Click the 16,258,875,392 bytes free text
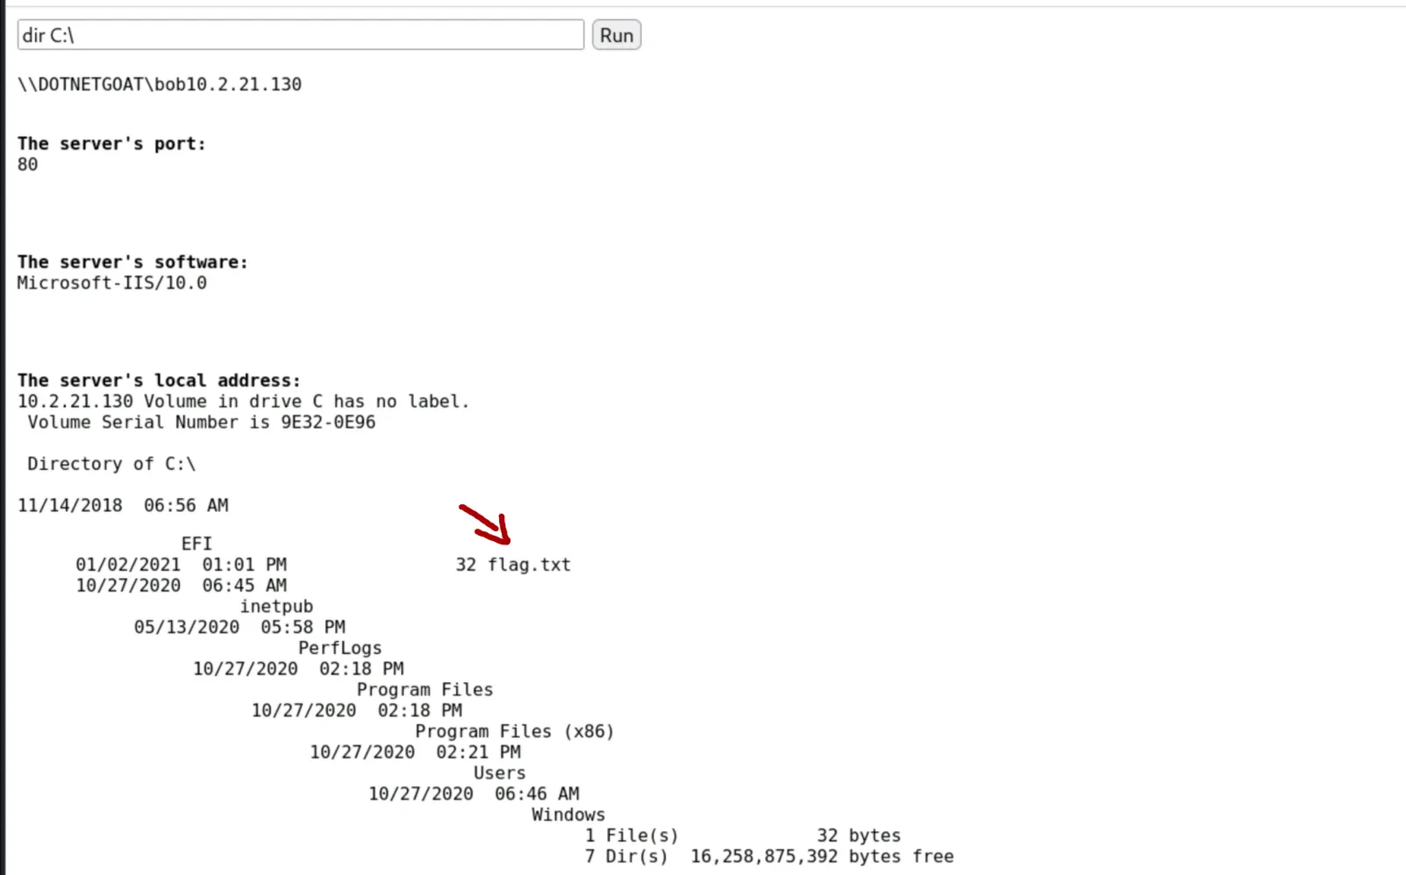Viewport: 1406px width, 875px height. click(x=822, y=857)
